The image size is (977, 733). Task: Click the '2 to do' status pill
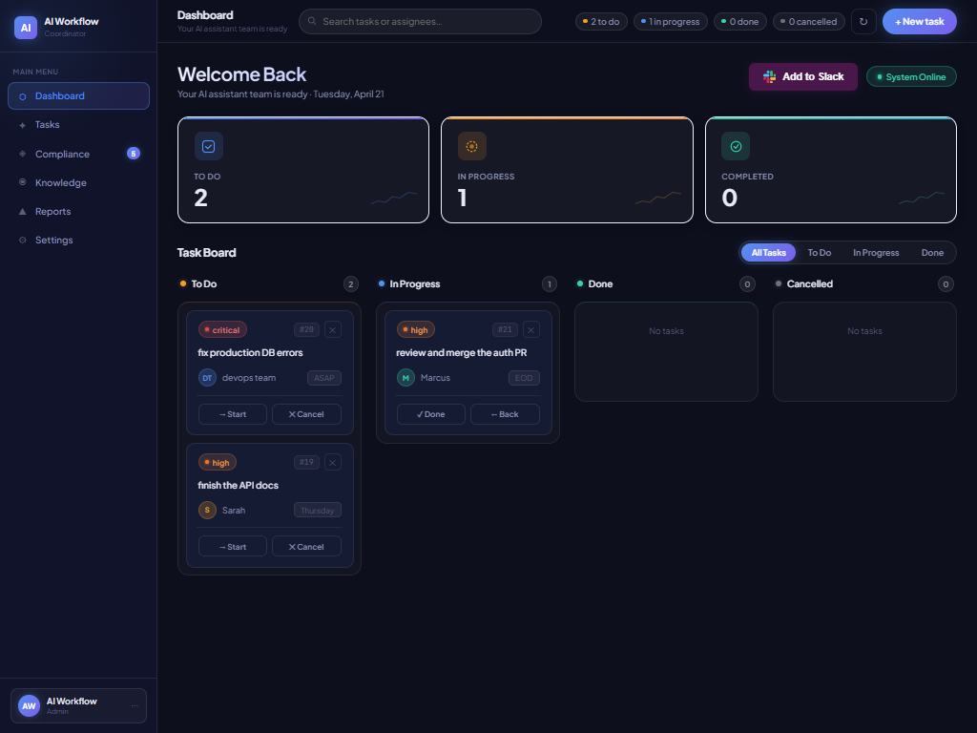(x=601, y=21)
